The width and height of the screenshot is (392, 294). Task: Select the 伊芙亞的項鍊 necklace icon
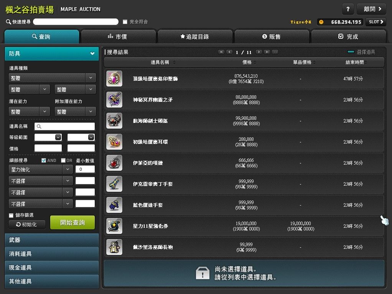pyautogui.click(x=114, y=163)
